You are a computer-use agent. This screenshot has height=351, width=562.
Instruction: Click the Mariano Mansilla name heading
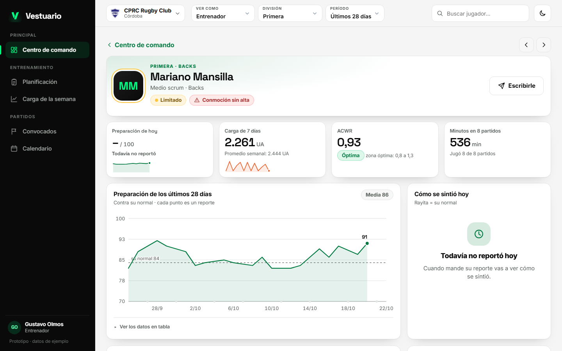pyautogui.click(x=192, y=77)
